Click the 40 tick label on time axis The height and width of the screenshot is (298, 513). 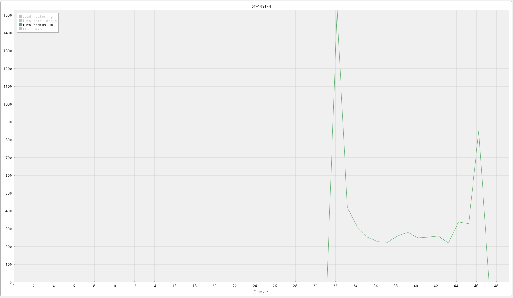coord(416,286)
